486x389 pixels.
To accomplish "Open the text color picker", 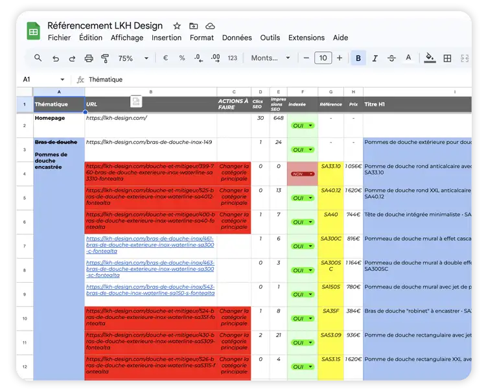I will point(408,58).
